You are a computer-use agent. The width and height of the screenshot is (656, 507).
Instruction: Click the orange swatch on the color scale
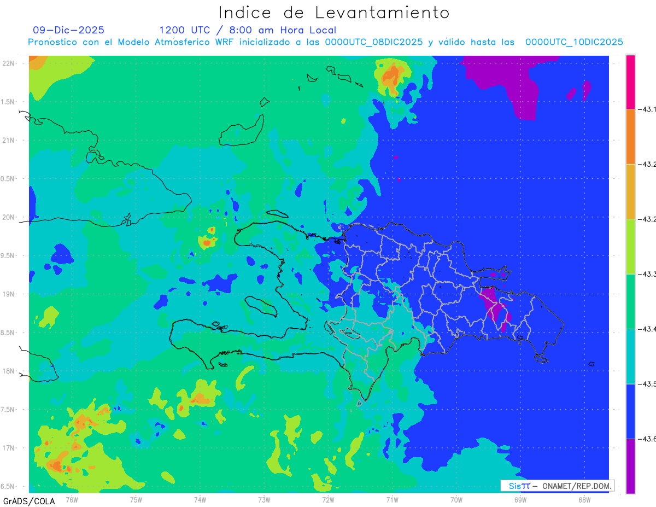(x=630, y=136)
